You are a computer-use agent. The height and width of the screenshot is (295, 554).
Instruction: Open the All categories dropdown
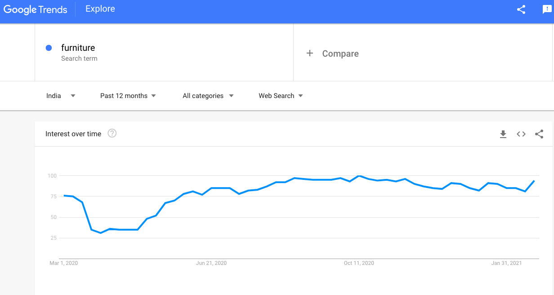[208, 96]
